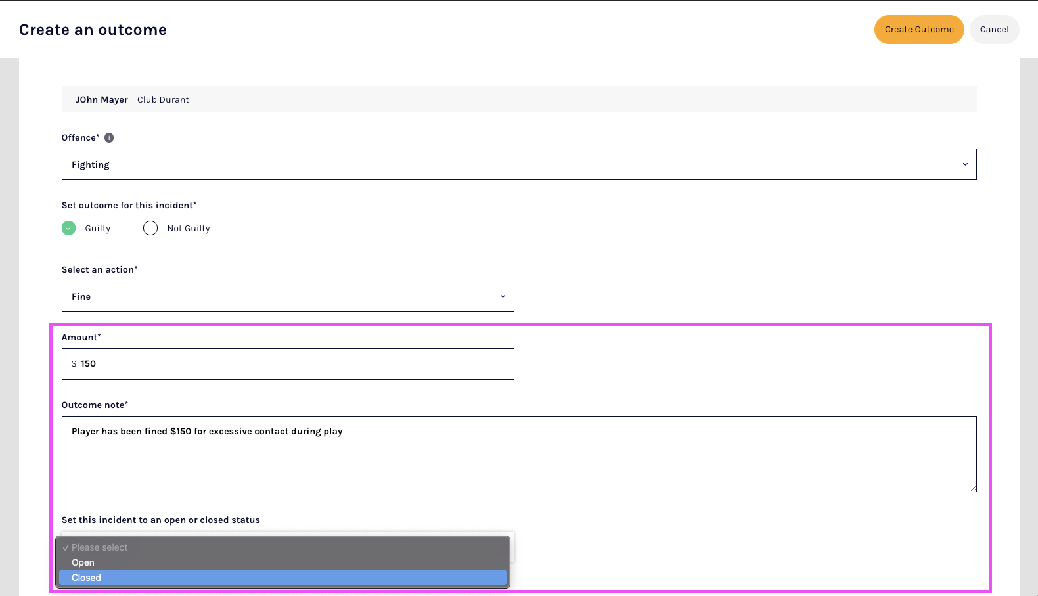Click the chevron arrow in Offence dropdown
1038x596 pixels.
[x=964, y=164]
